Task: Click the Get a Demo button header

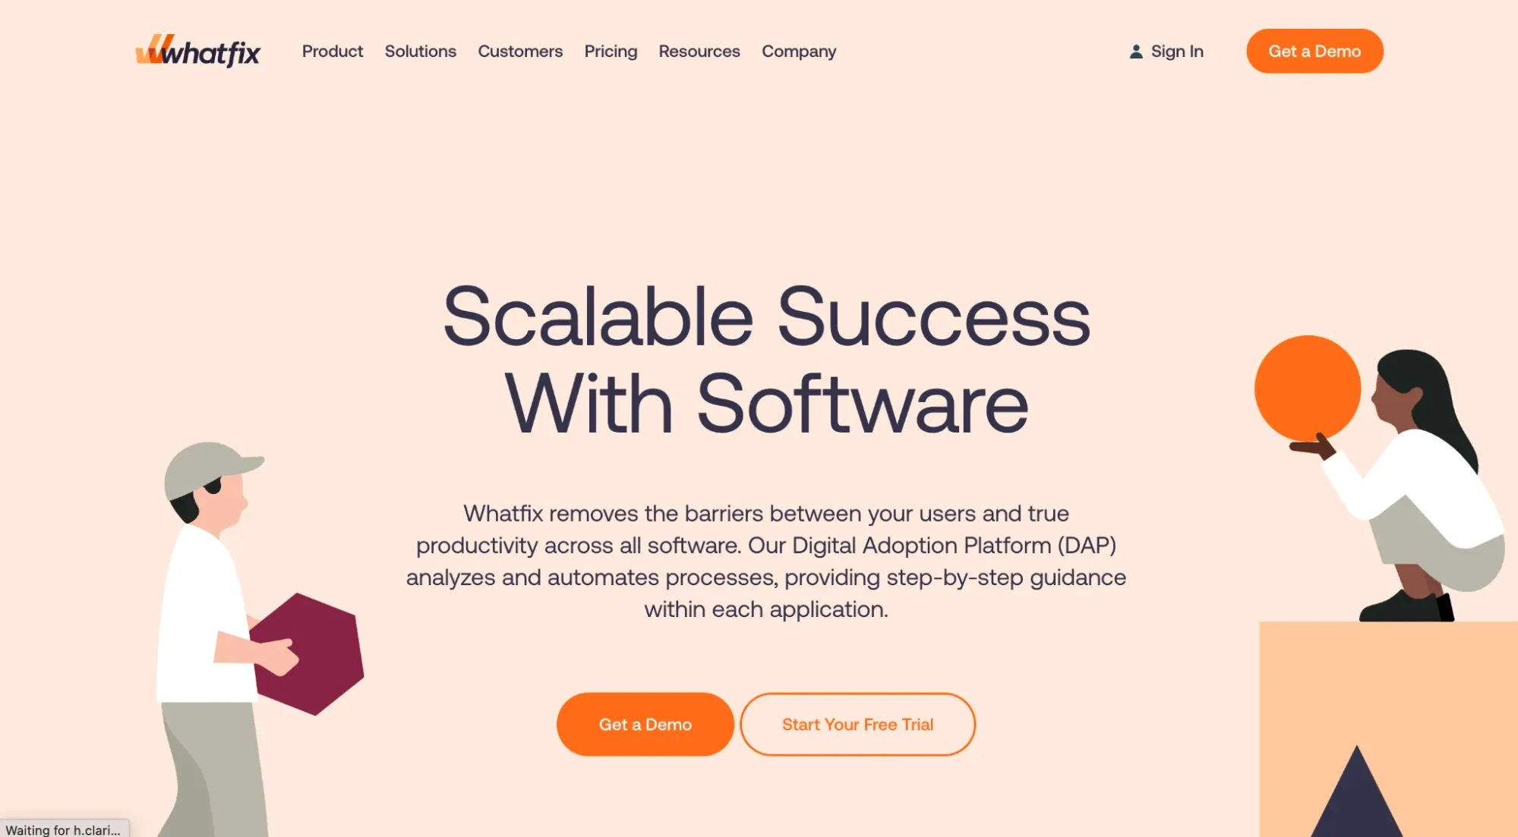Action: 1314,51
